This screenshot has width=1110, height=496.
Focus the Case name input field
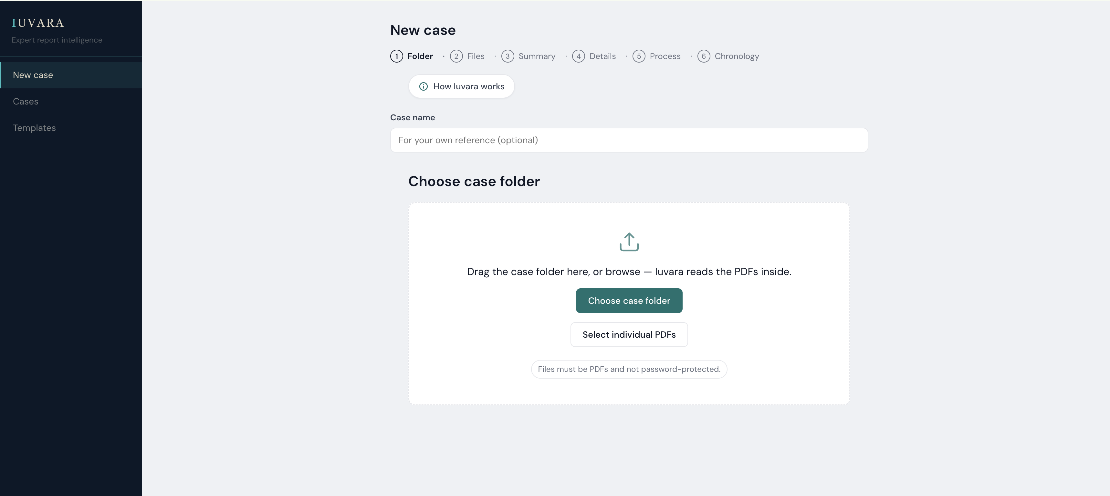click(x=629, y=140)
